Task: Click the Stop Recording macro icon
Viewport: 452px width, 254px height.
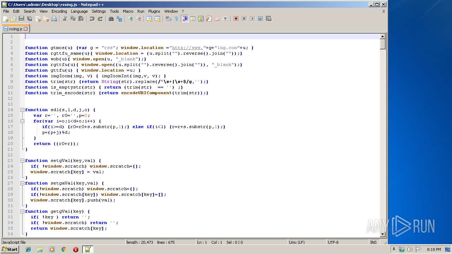Action: click(x=244, y=19)
